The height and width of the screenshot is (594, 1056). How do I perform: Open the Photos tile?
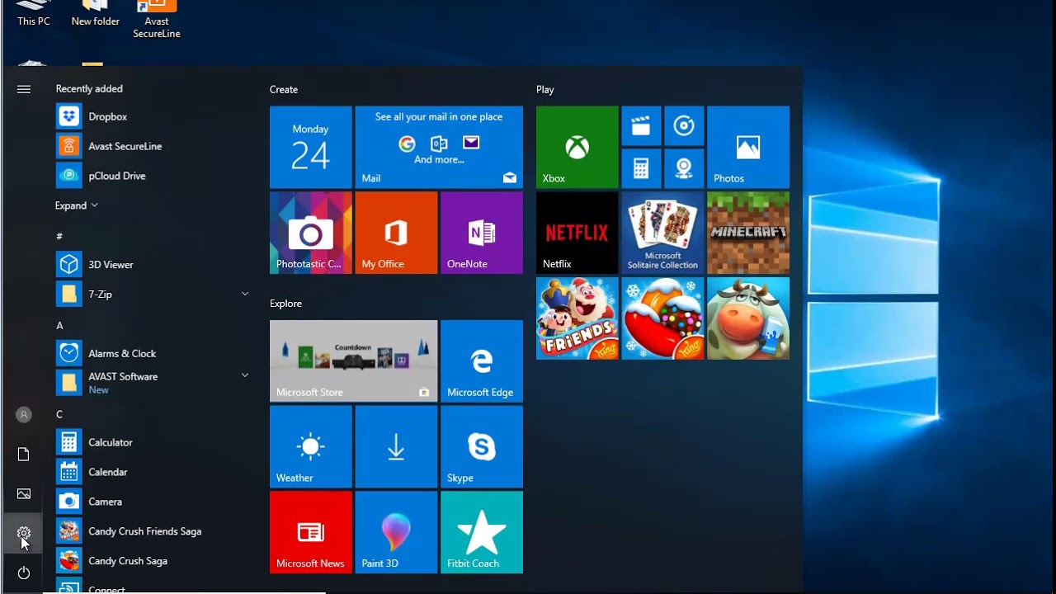point(748,147)
